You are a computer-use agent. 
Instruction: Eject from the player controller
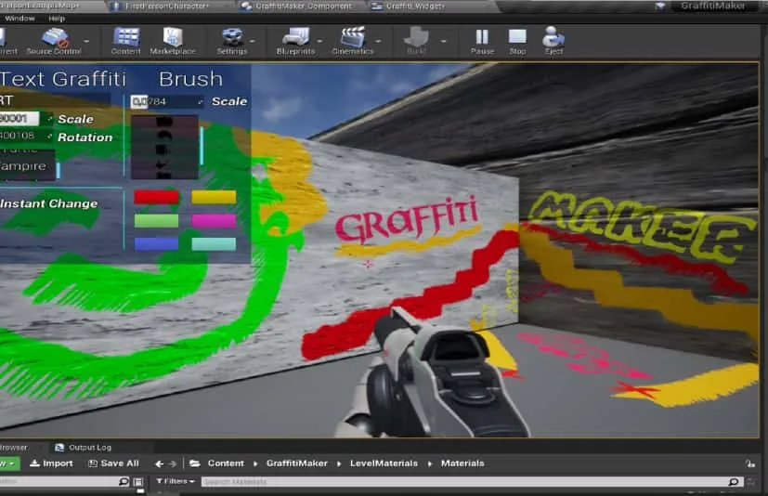point(553,40)
